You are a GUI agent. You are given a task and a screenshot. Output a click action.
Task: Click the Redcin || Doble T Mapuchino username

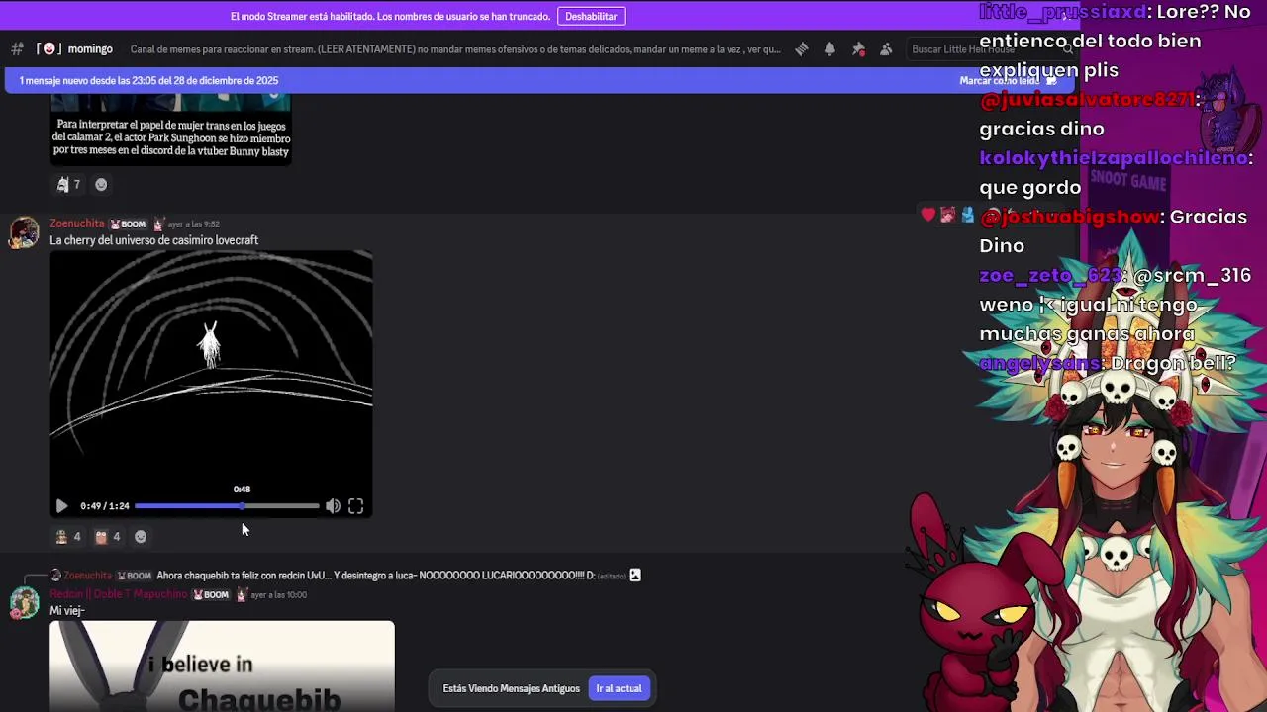pyautogui.click(x=119, y=594)
